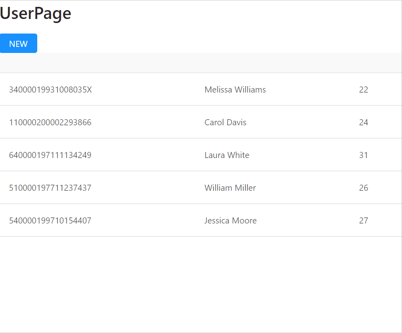Click the name William Miller

pyautogui.click(x=230, y=188)
